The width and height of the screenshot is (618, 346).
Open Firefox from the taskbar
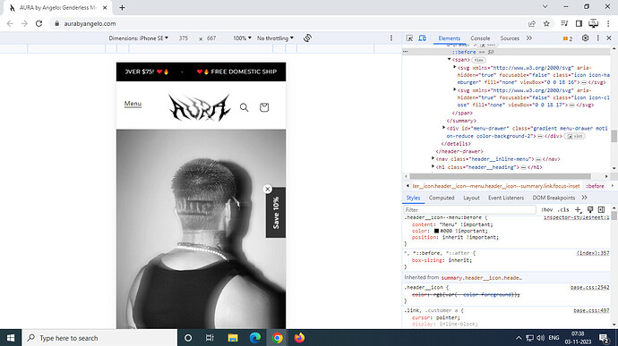click(x=299, y=338)
